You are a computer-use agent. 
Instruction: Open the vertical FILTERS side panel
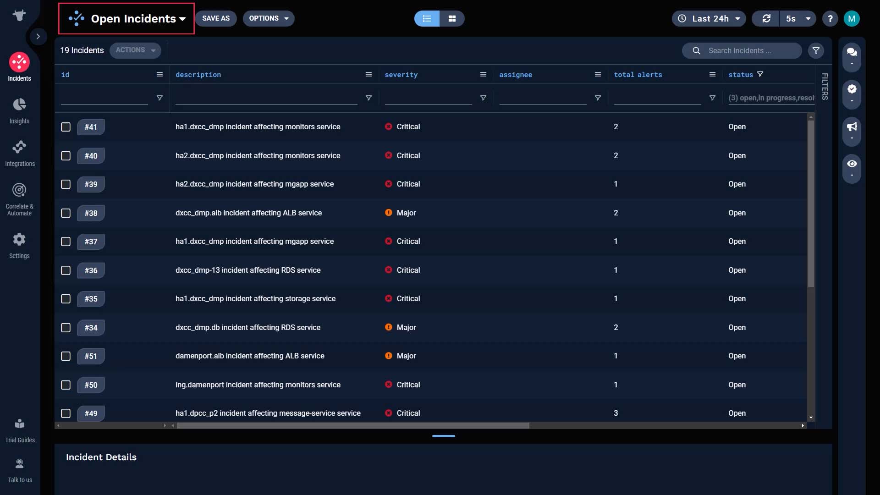[825, 86]
